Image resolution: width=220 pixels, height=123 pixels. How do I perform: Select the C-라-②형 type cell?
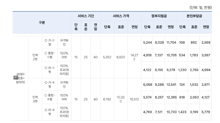pyautogui.click(x=50, y=112)
